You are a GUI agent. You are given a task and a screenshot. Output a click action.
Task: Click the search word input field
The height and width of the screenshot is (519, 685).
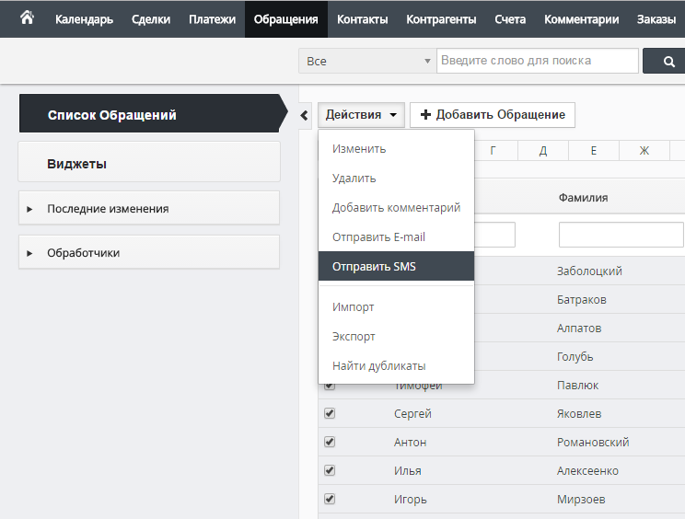(x=538, y=62)
